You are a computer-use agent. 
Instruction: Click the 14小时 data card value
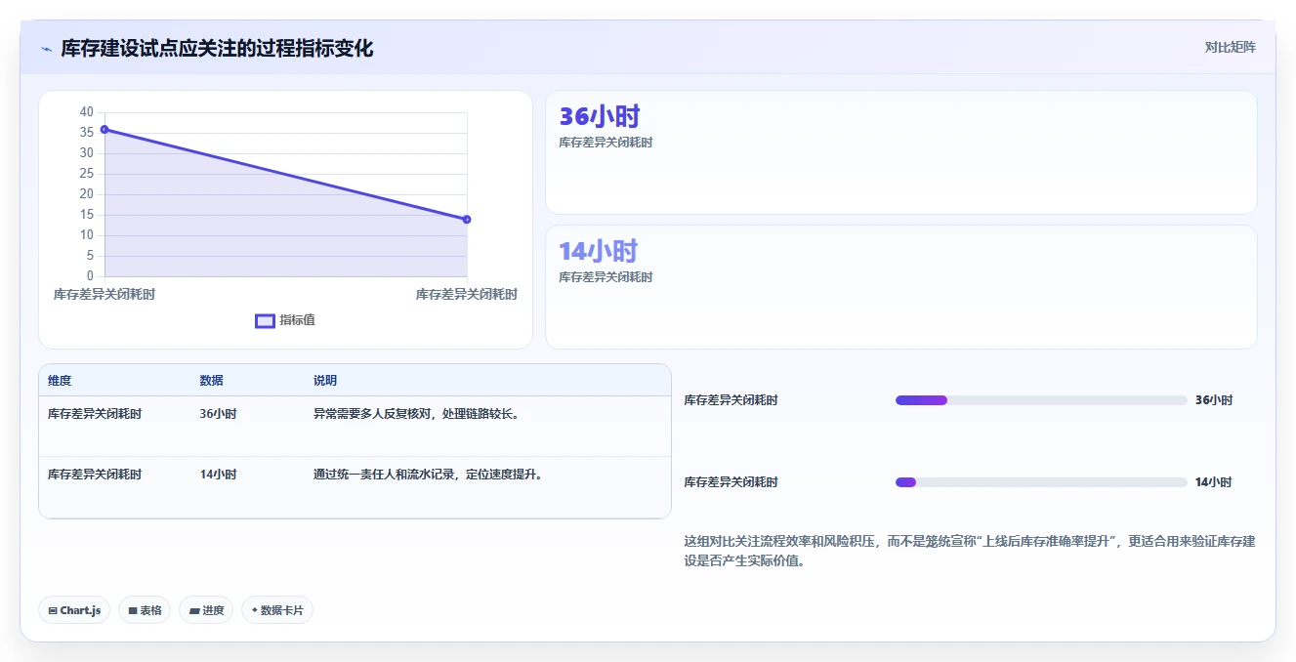coord(598,251)
